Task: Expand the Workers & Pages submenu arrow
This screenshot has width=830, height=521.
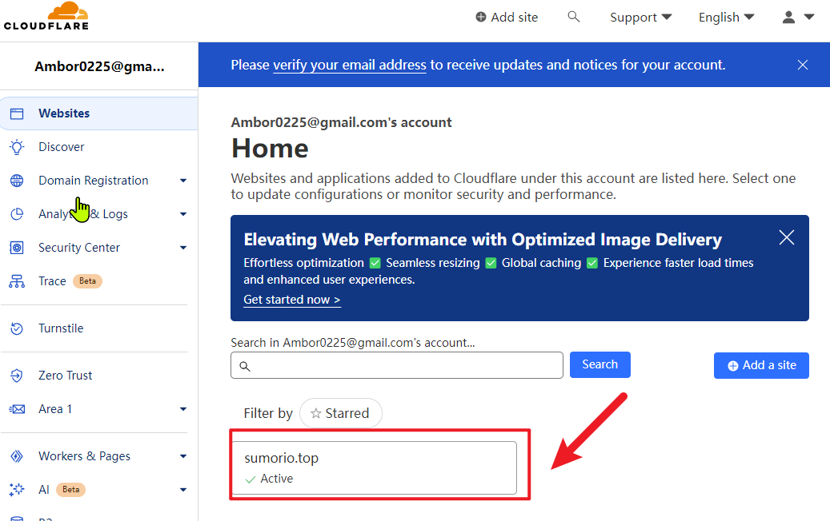Action: [x=183, y=456]
